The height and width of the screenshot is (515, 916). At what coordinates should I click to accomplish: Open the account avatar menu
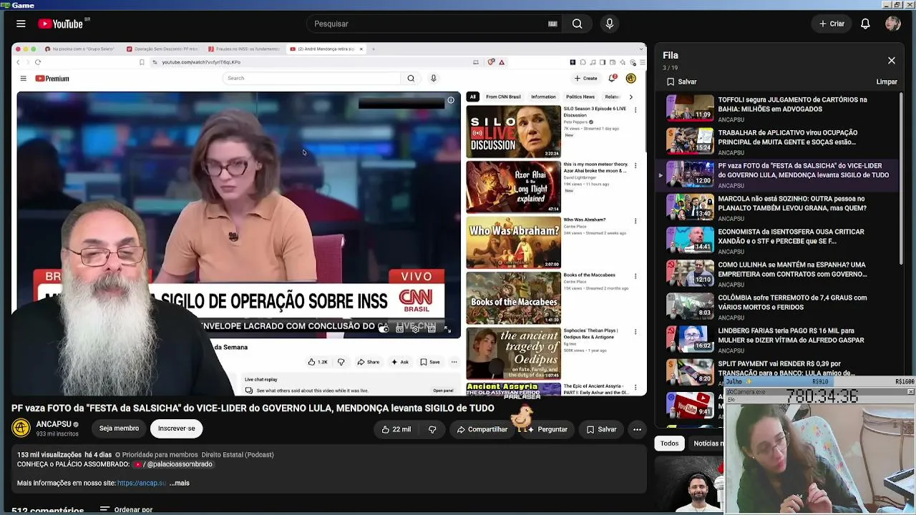pos(892,24)
